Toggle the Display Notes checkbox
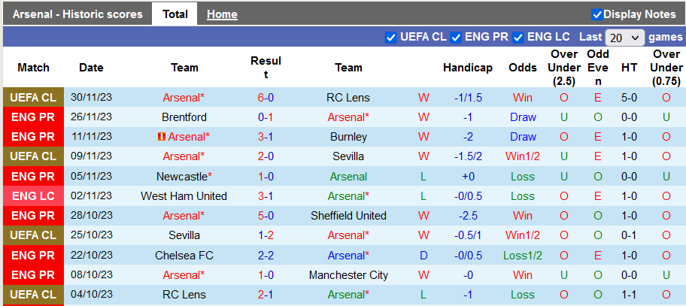Screen dimensions: 686x306 coord(597,14)
